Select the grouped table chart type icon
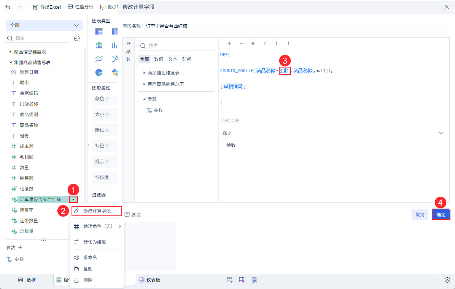 [x=99, y=31]
